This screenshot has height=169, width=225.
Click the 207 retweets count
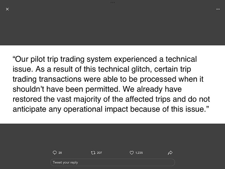[x=99, y=153]
